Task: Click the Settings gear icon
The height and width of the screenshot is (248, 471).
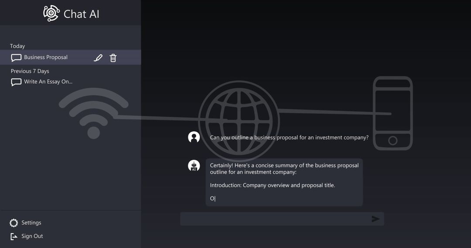Action: pyautogui.click(x=14, y=223)
